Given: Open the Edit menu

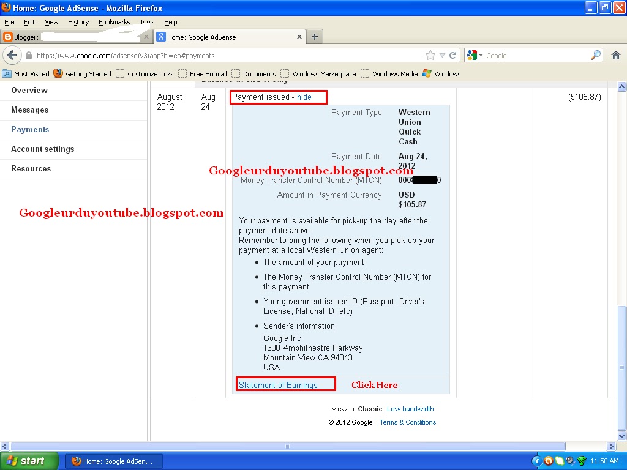Looking at the screenshot, I should click(x=29, y=22).
